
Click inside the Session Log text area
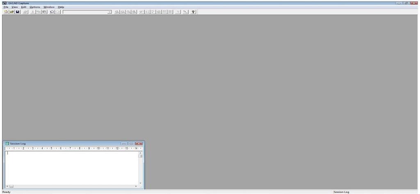[x=71, y=167]
